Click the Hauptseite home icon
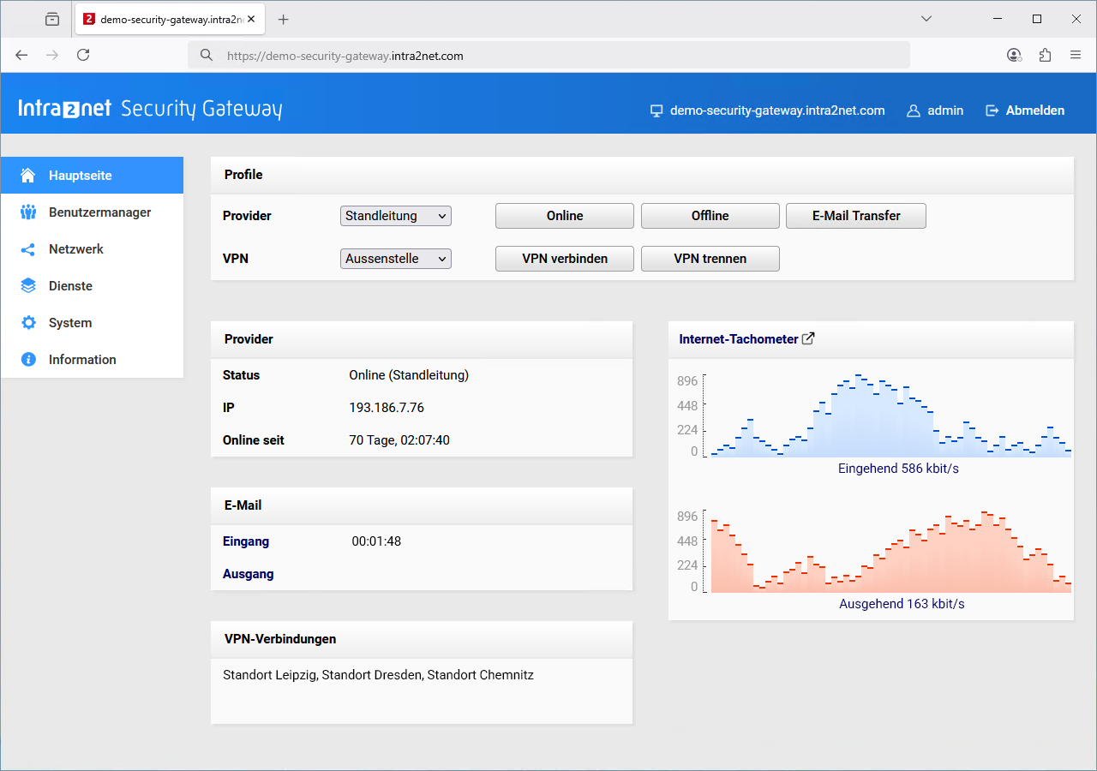 tap(28, 176)
